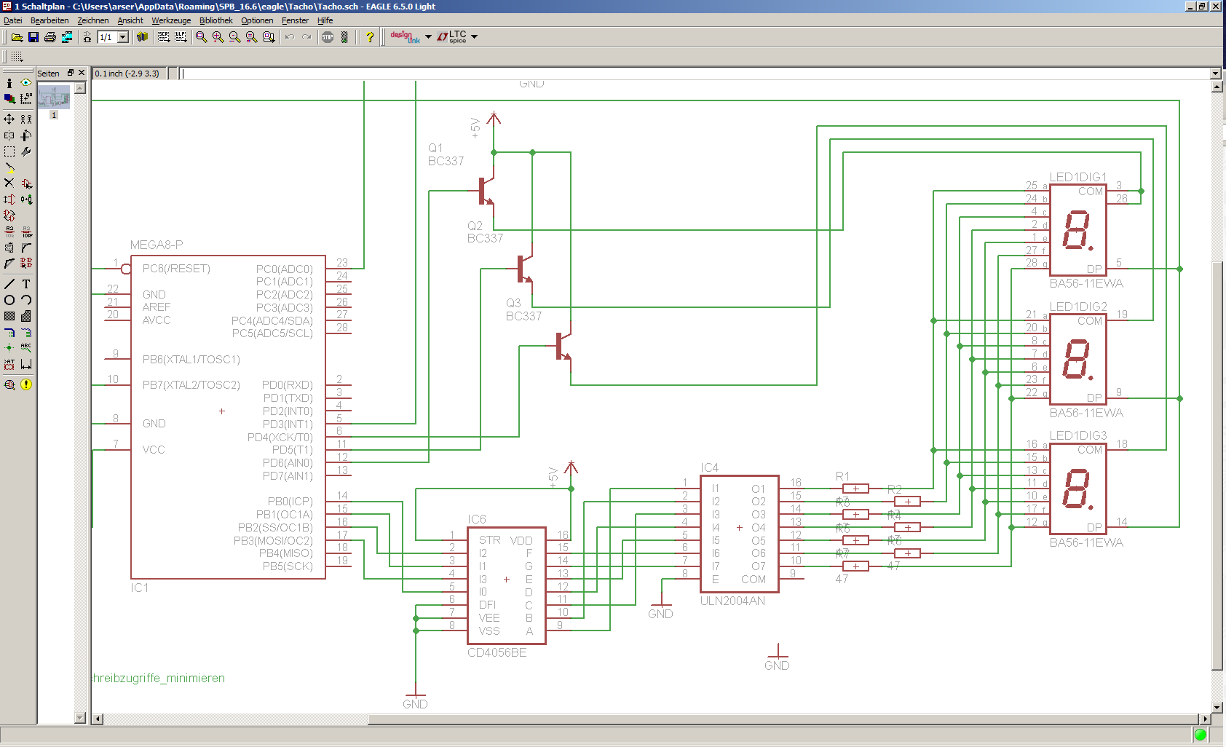Undo the last action
The width and height of the screenshot is (1226, 747).
(x=290, y=37)
